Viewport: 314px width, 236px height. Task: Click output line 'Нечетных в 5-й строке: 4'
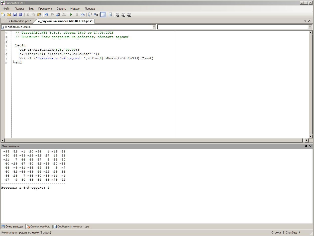coord(25,188)
